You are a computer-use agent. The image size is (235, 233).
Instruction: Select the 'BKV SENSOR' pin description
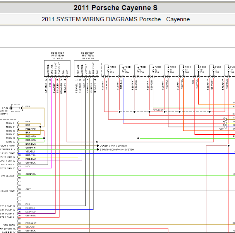pos(8,176)
